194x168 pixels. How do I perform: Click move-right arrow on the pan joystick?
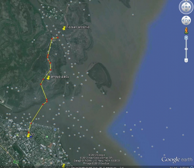coord(189,20)
